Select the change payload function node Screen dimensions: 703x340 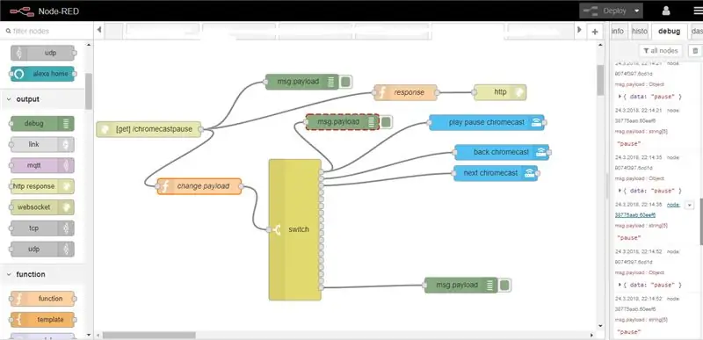pos(199,186)
